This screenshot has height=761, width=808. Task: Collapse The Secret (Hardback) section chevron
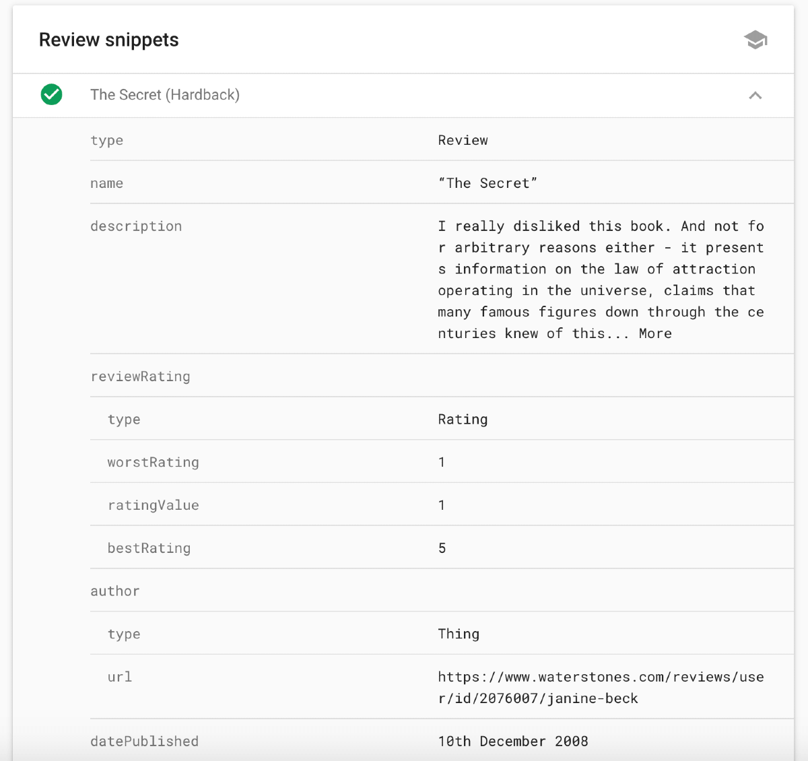coord(755,96)
